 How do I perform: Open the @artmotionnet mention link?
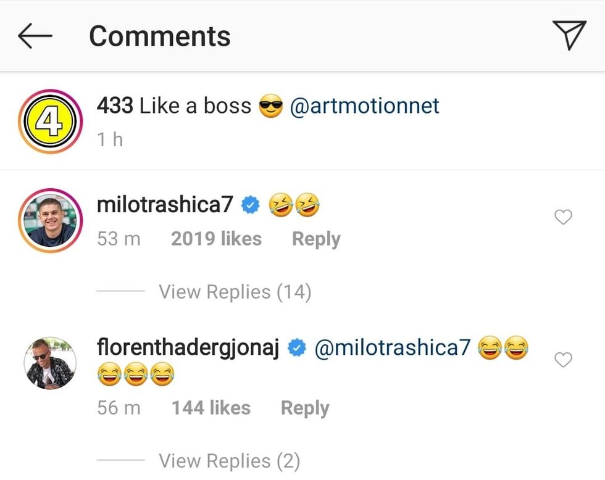(364, 106)
